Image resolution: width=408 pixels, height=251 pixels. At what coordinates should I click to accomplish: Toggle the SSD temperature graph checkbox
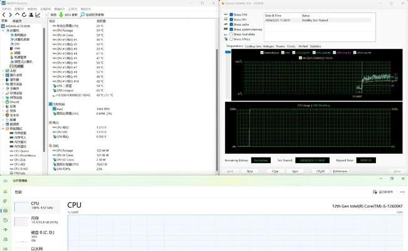pos(300,58)
